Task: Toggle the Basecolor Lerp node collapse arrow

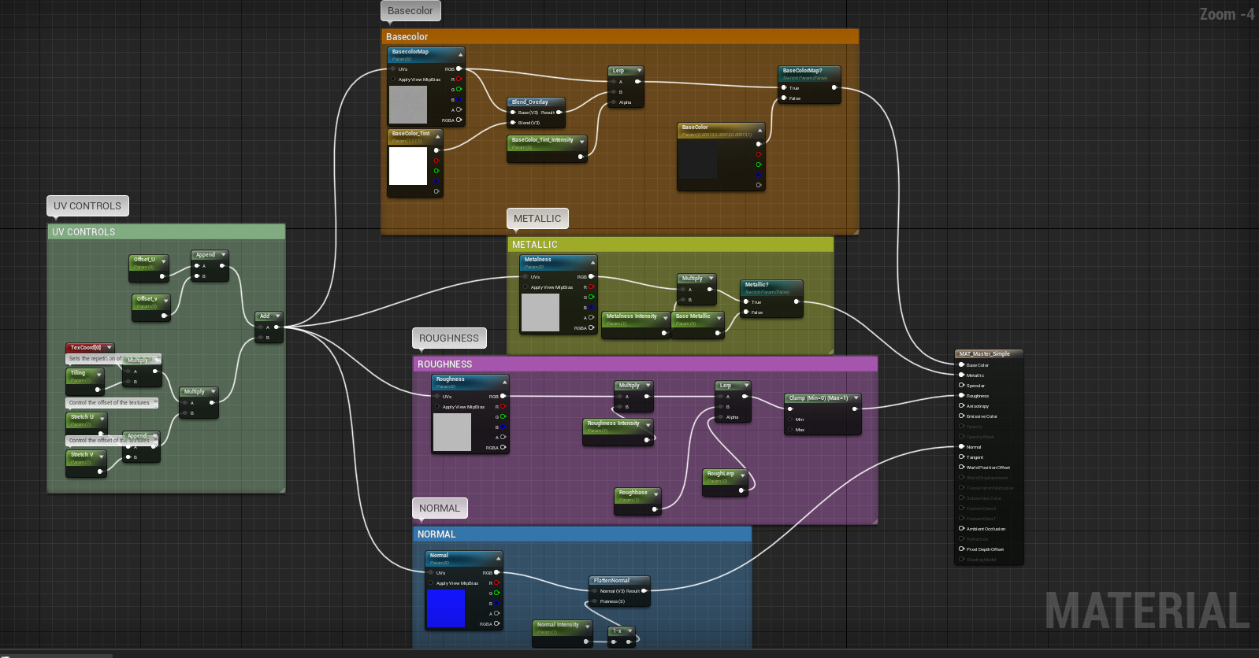Action: click(638, 71)
